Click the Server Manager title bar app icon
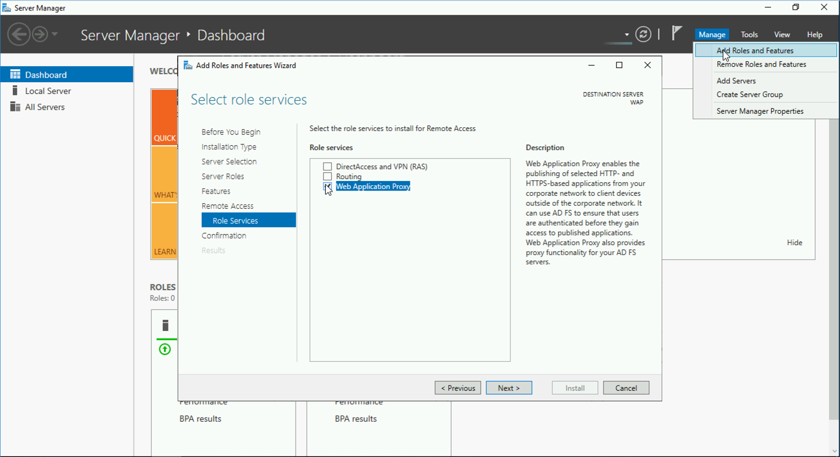This screenshot has height=457, width=840. click(7, 8)
